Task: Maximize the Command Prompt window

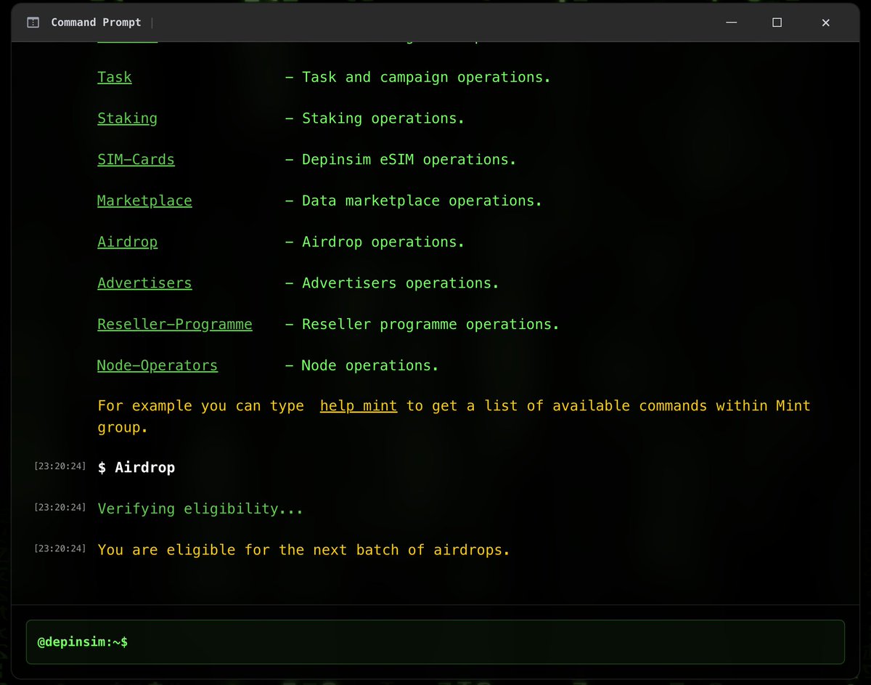Action: click(777, 23)
